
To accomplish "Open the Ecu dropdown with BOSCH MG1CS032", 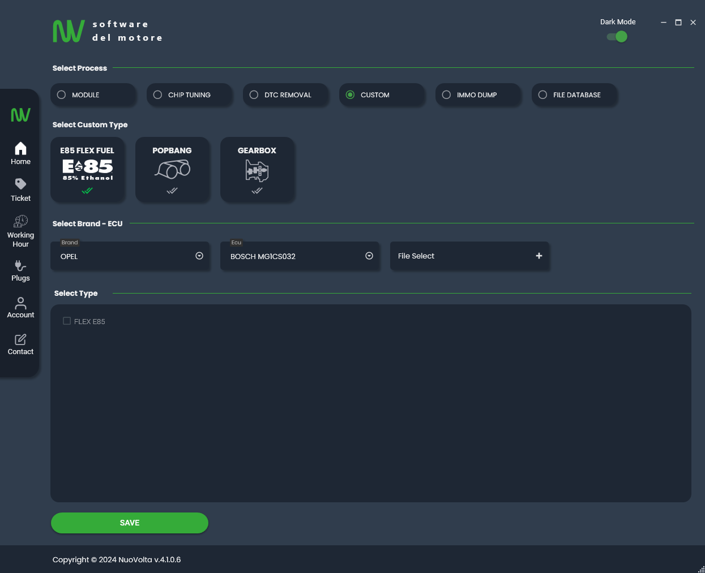I will click(x=369, y=256).
